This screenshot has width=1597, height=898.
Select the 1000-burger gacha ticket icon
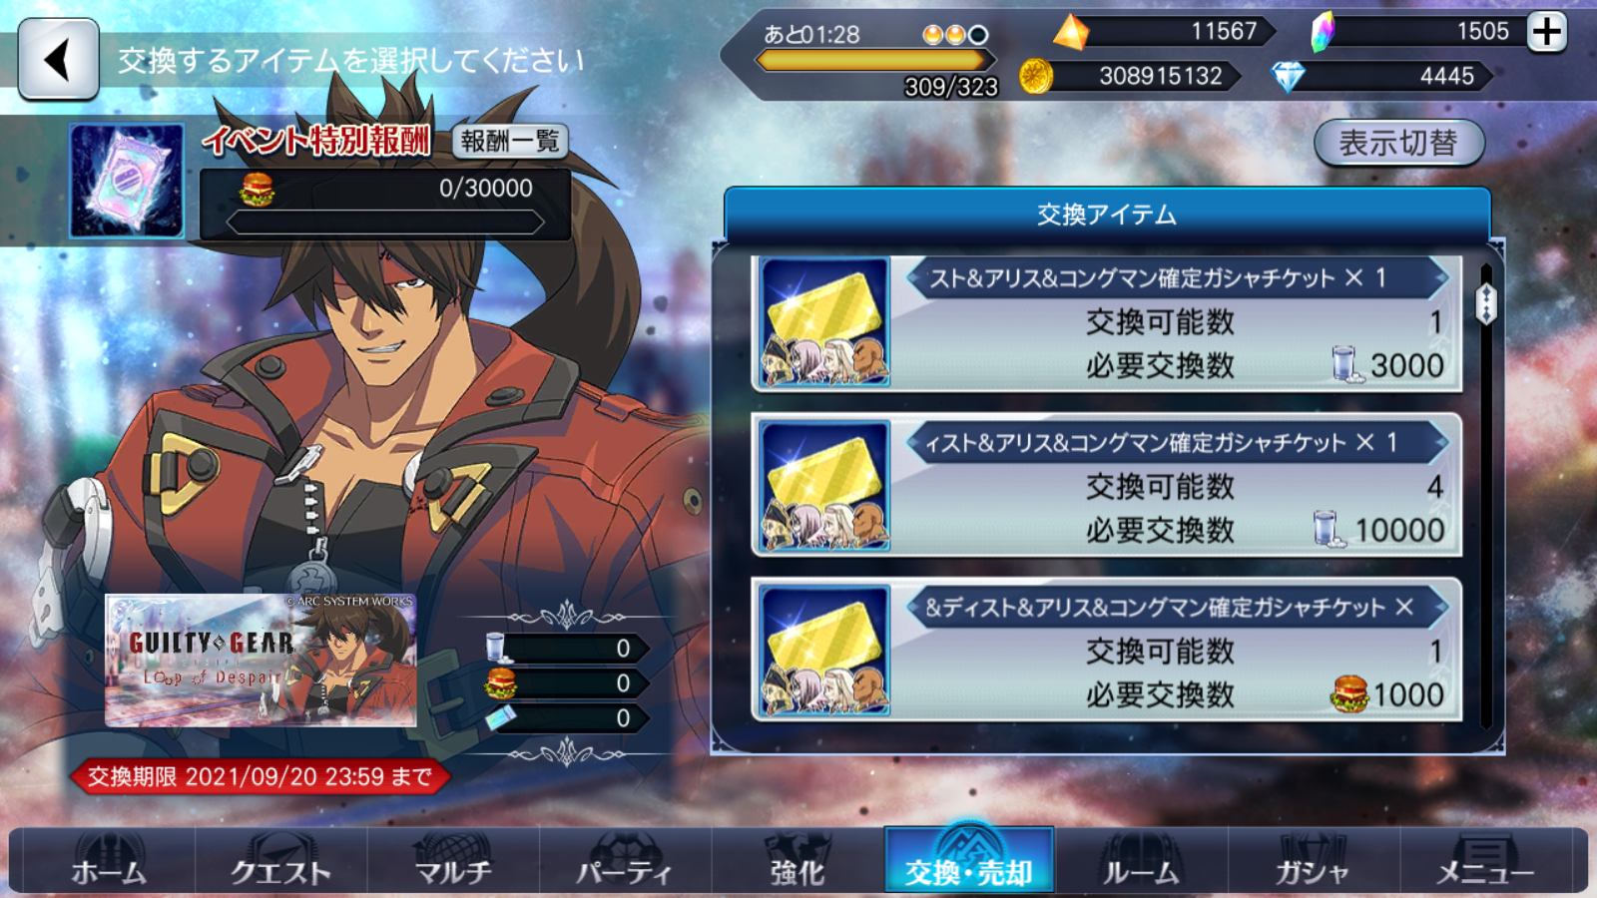[x=824, y=651]
